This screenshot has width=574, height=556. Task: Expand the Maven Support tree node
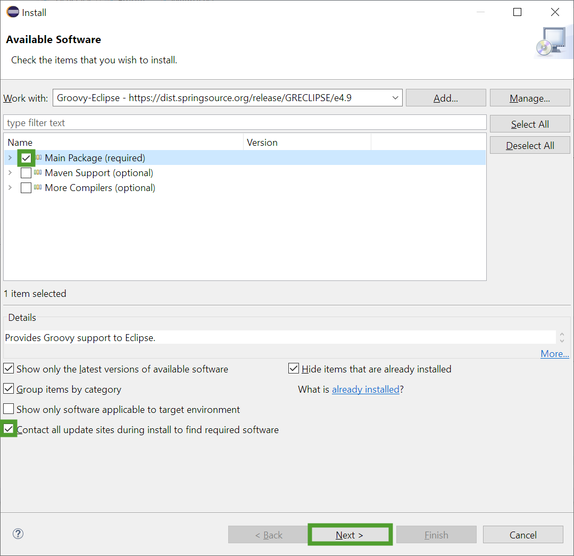point(10,173)
